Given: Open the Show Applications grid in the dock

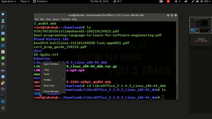Looking at the screenshot, I should 3,108.
